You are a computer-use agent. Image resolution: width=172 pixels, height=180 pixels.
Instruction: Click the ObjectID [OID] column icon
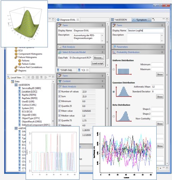(19, 115)
